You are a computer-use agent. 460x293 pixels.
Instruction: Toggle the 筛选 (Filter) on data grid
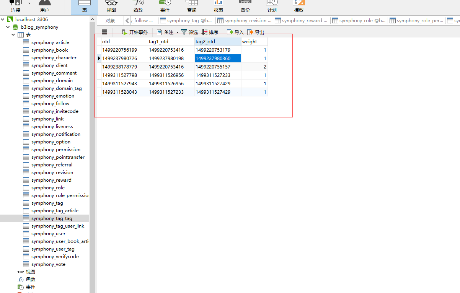click(x=190, y=32)
